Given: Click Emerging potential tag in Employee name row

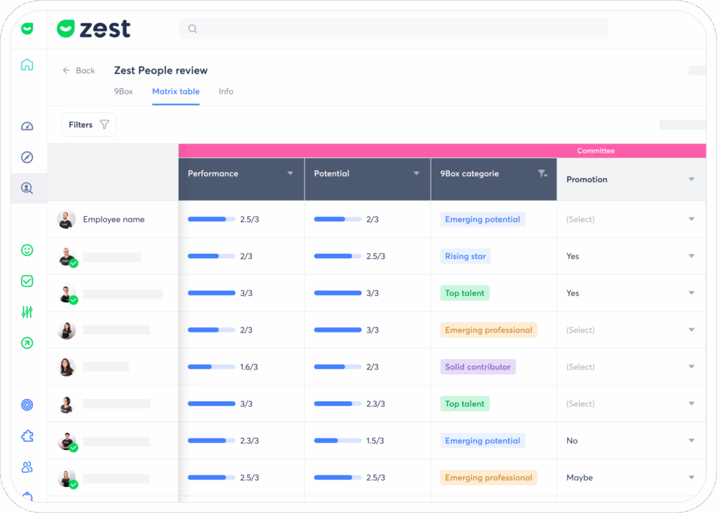Looking at the screenshot, I should (482, 220).
